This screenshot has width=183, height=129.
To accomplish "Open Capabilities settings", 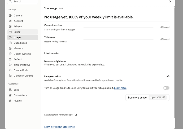I will point(23,43).
